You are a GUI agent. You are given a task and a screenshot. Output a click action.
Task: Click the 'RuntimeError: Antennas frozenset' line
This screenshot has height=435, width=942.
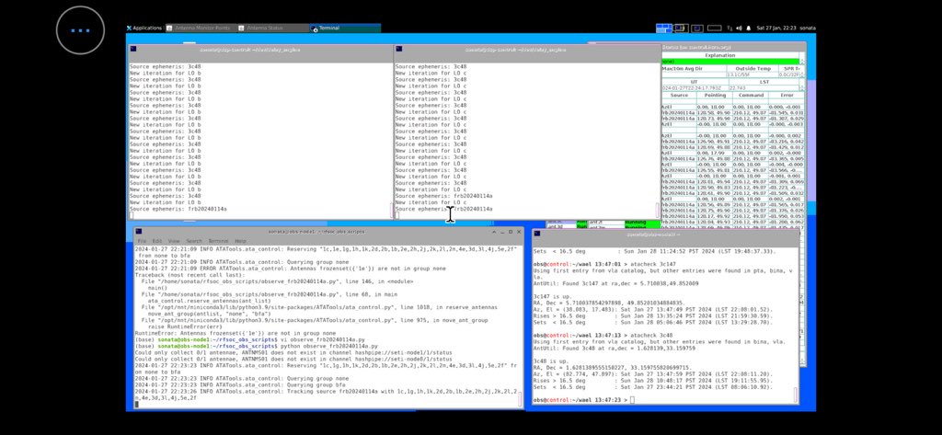click(235, 333)
